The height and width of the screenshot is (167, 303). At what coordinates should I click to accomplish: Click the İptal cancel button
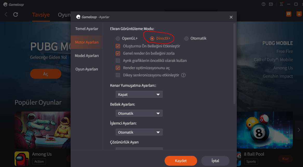(215, 161)
